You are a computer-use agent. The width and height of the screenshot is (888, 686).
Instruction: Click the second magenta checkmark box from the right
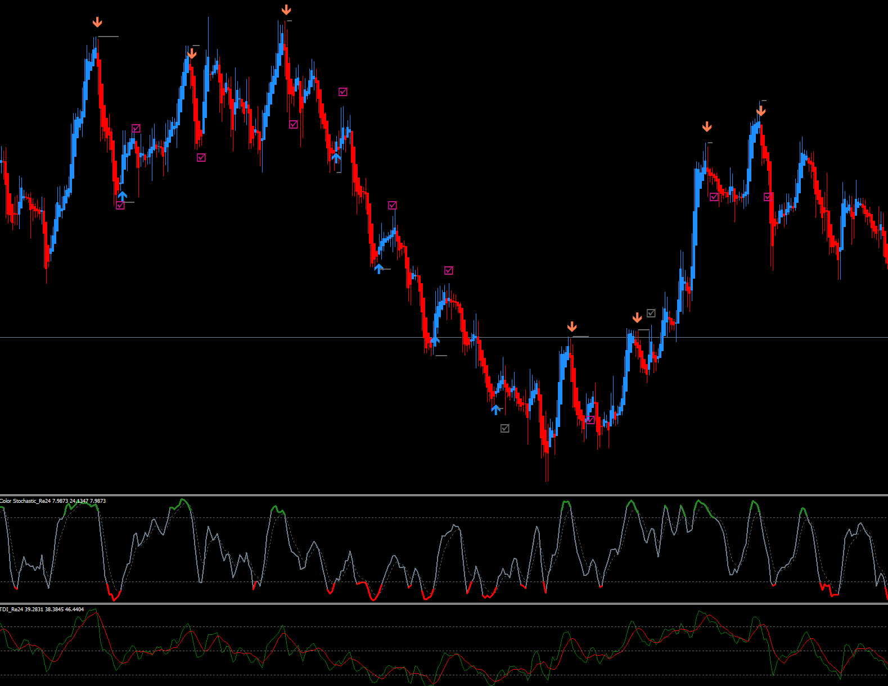point(714,197)
